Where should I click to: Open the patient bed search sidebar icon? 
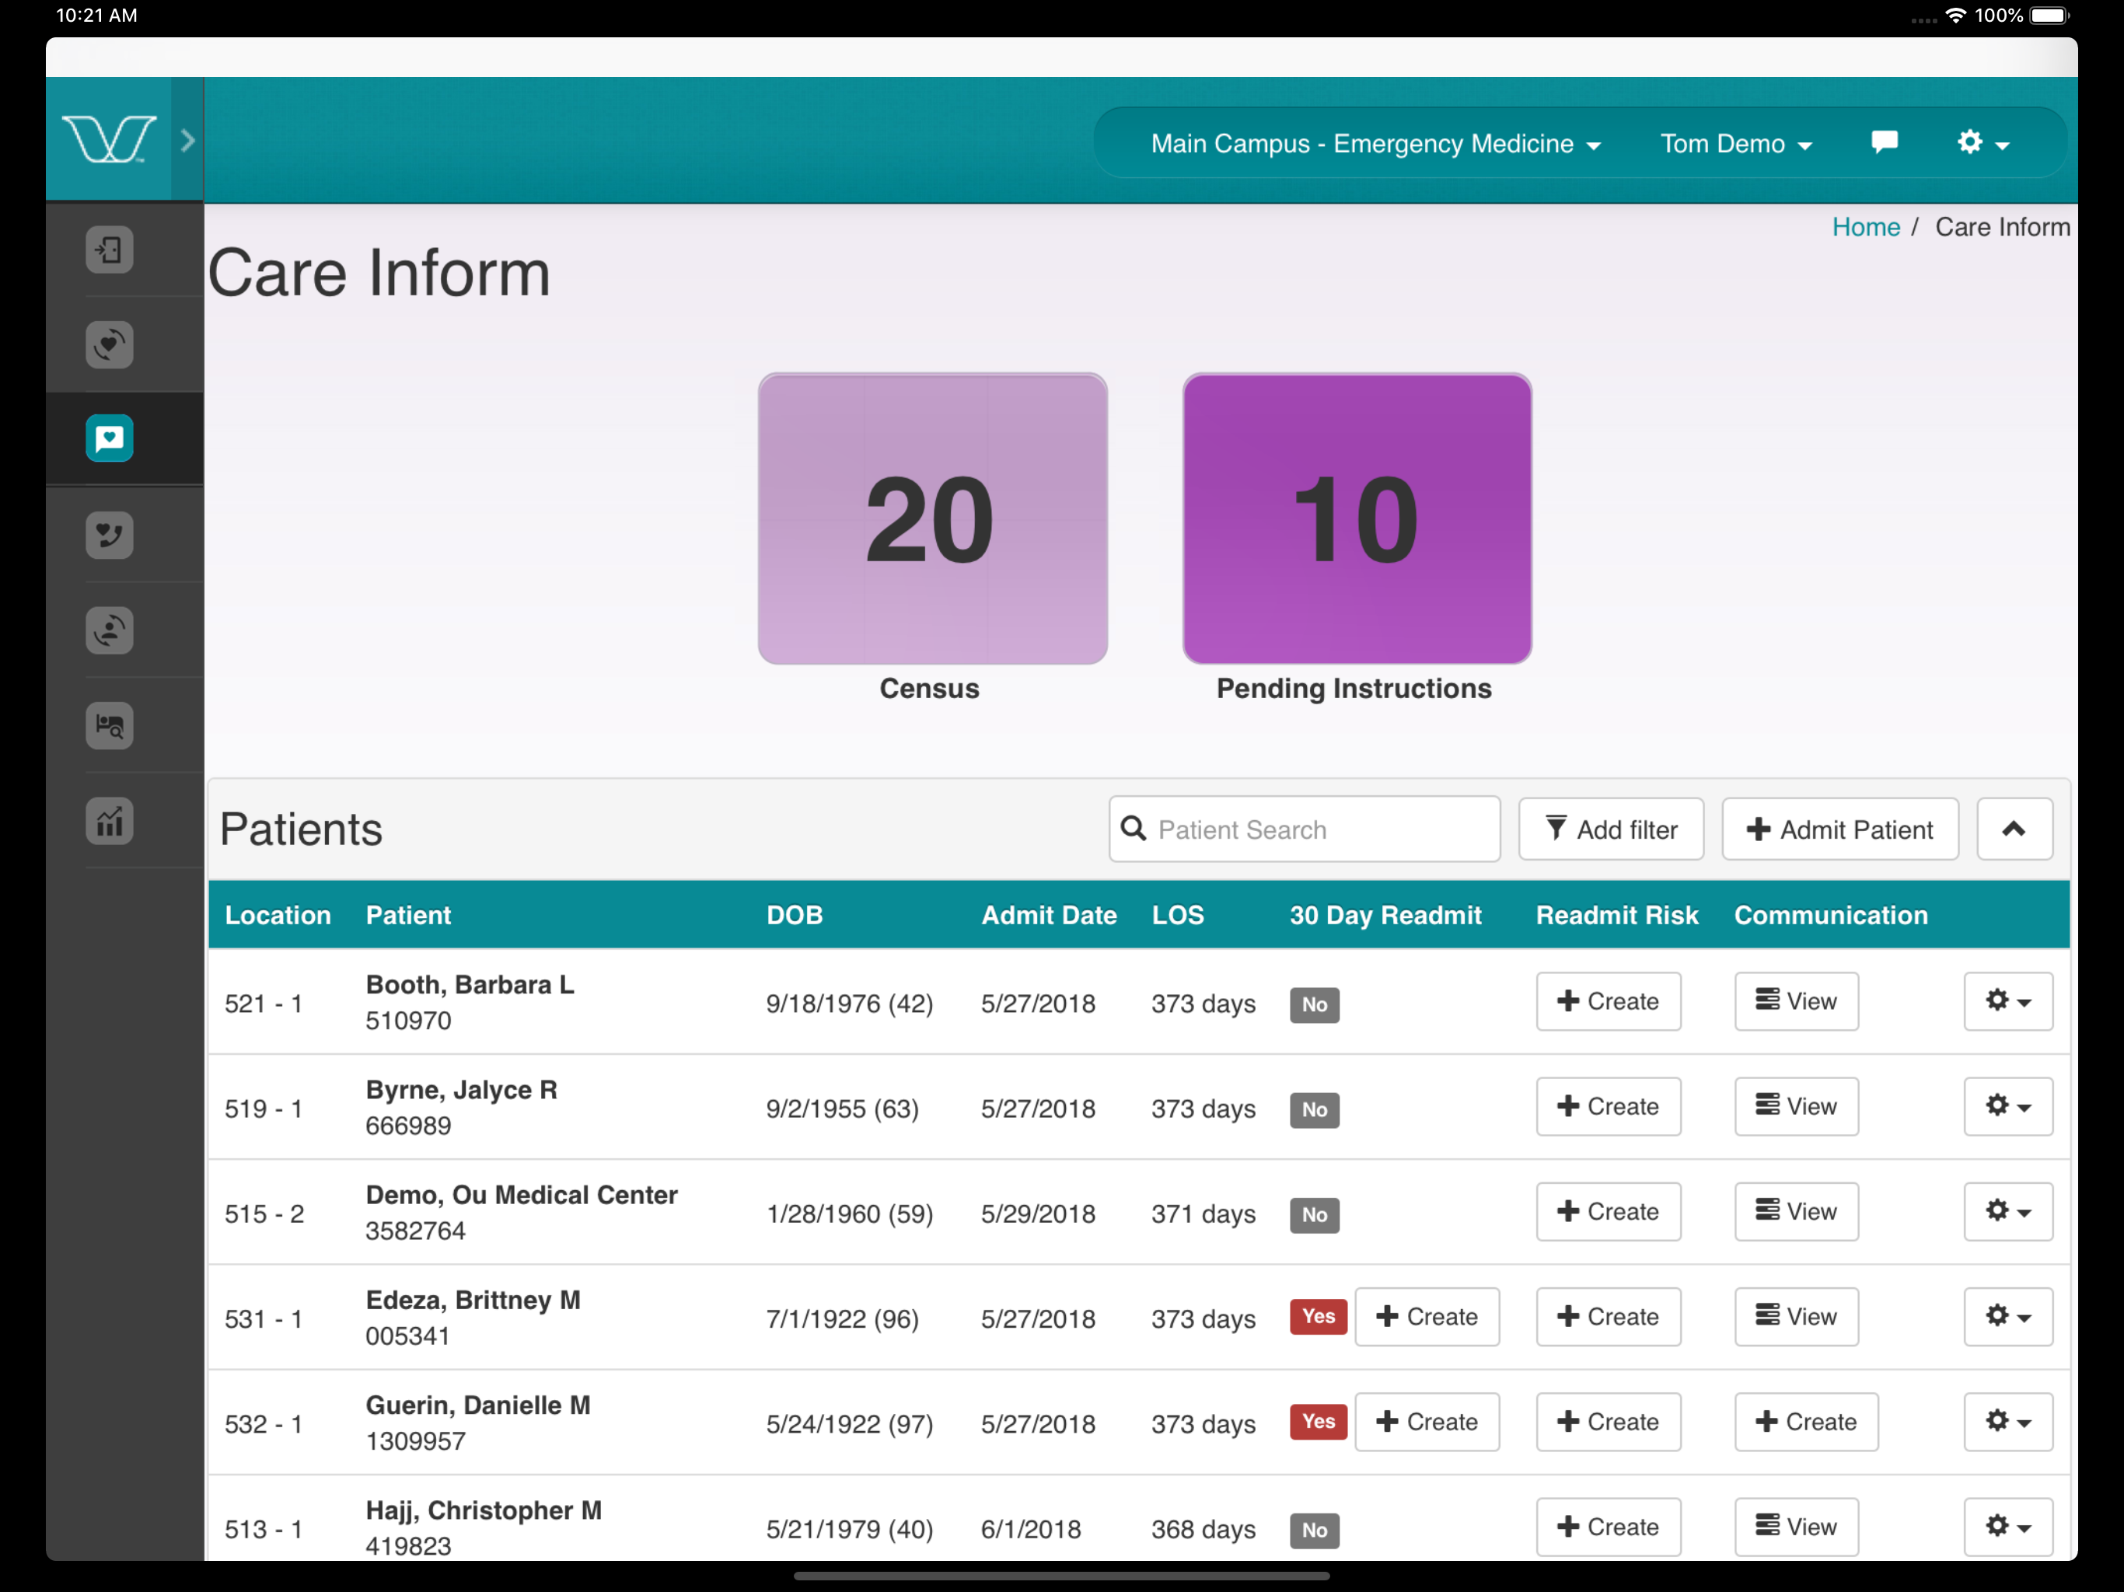(x=110, y=725)
